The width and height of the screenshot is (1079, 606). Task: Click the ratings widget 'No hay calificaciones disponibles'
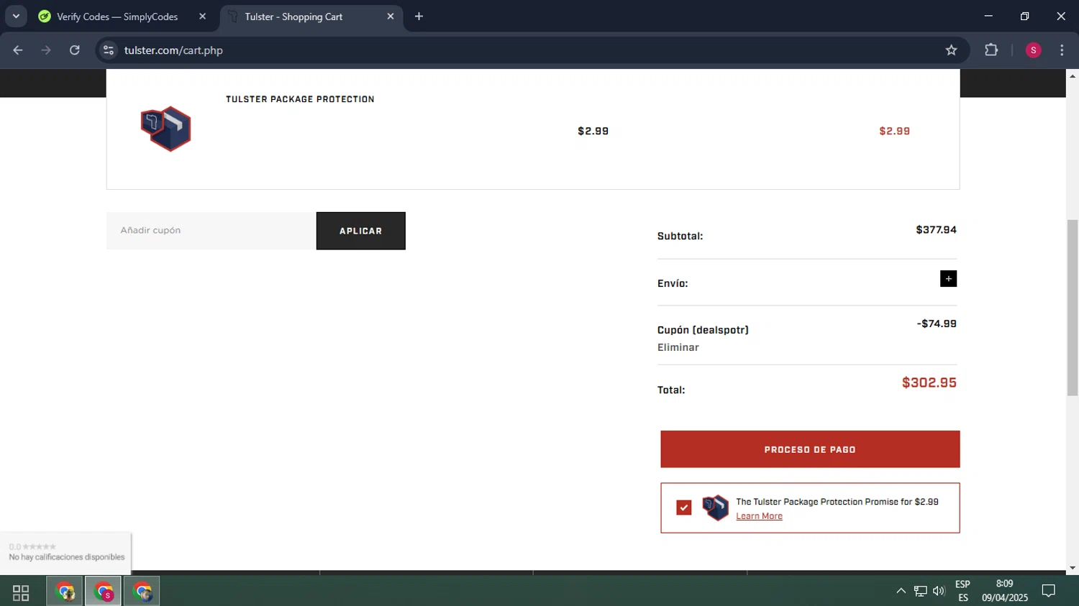point(65,552)
